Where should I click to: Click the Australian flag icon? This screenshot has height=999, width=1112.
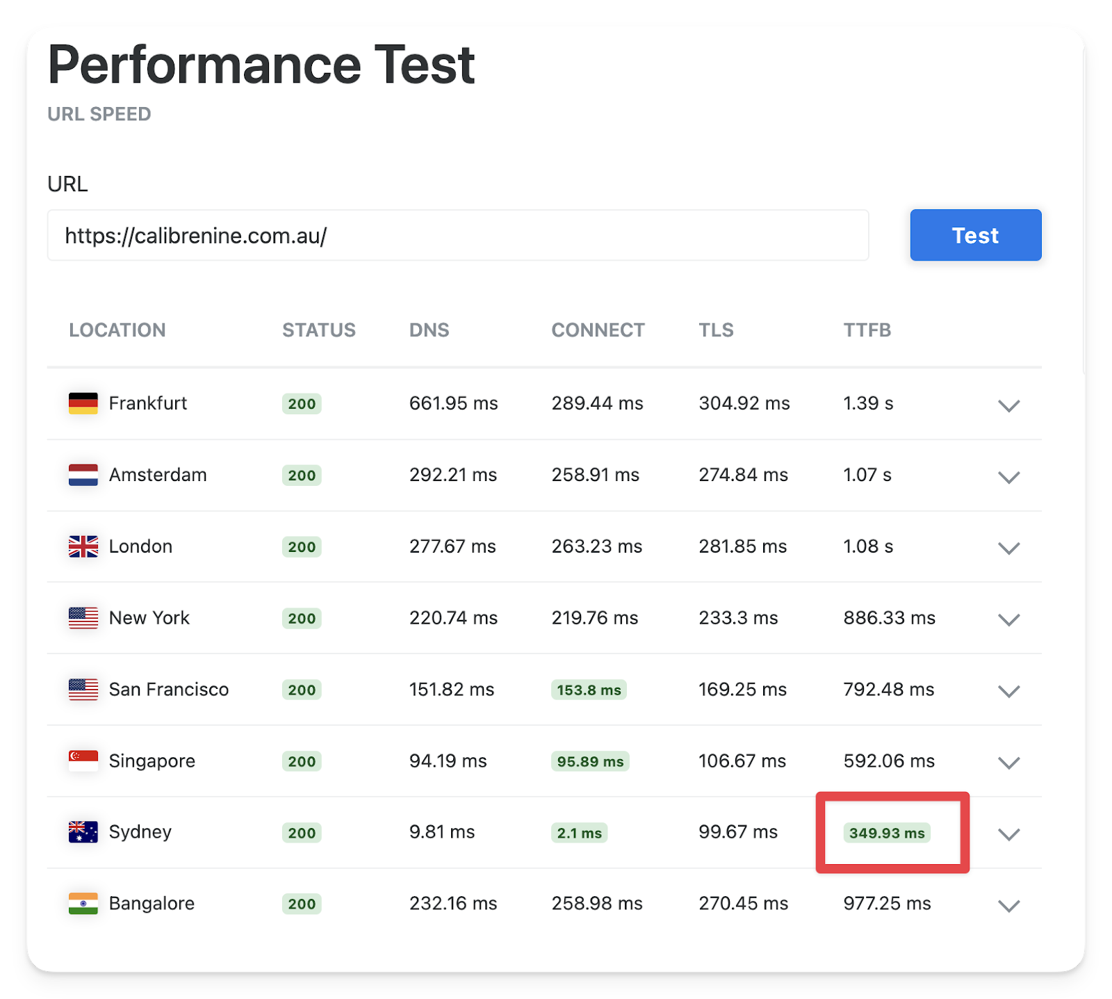coord(83,832)
